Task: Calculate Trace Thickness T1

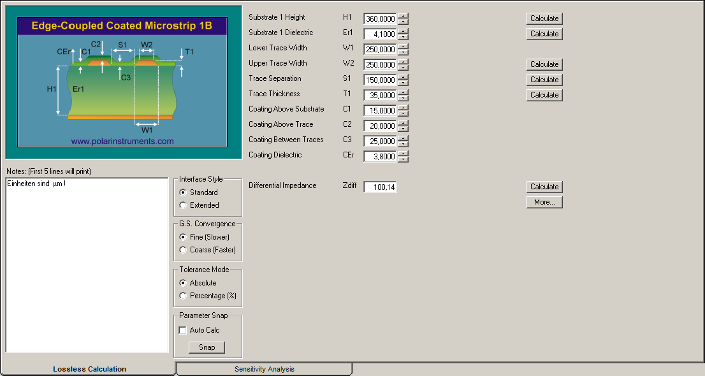Action: [544, 95]
